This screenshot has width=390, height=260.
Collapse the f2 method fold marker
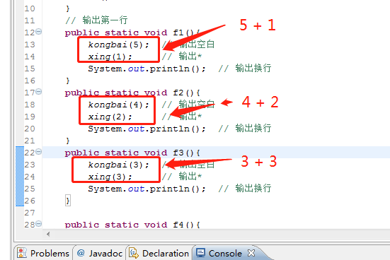point(38,92)
